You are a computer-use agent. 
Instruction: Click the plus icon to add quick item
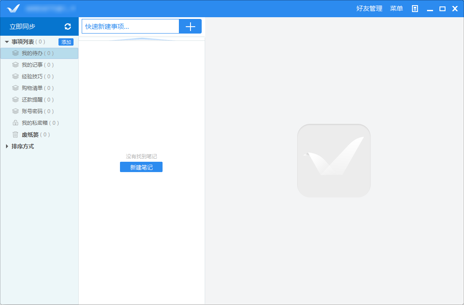[x=190, y=27]
